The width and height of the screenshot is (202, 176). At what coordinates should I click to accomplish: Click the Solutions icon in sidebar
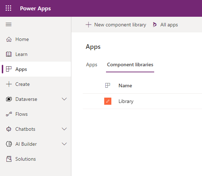tap(9, 159)
